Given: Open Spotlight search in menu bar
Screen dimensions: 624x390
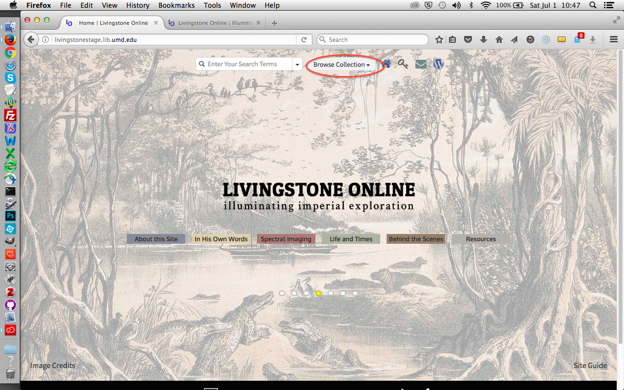Looking at the screenshot, I should coord(593,5).
